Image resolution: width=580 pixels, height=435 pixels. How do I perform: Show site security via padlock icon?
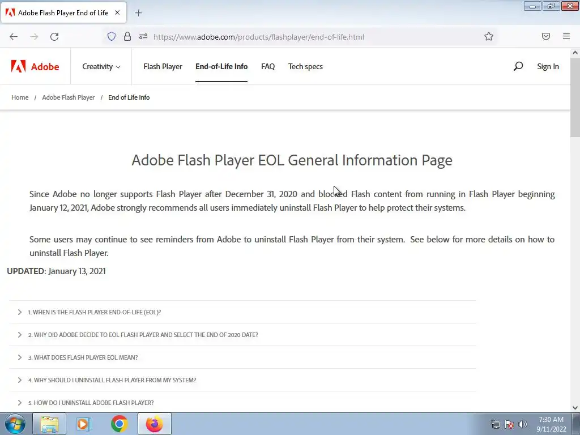[x=127, y=36]
